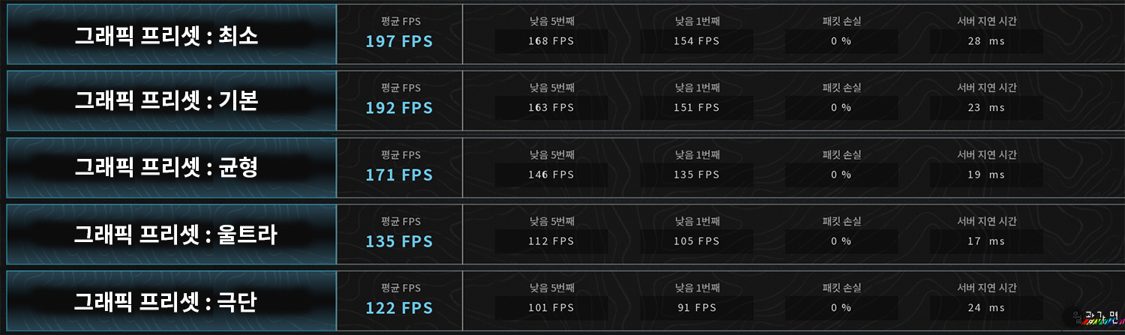Choose the 그래픽 프리셋 : 균형 preset panel
Screen dimensions: 1125x335
coord(171,168)
